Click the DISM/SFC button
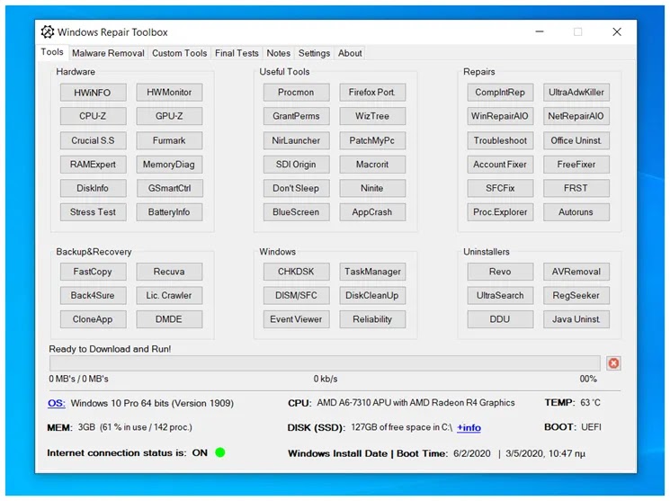 [296, 295]
